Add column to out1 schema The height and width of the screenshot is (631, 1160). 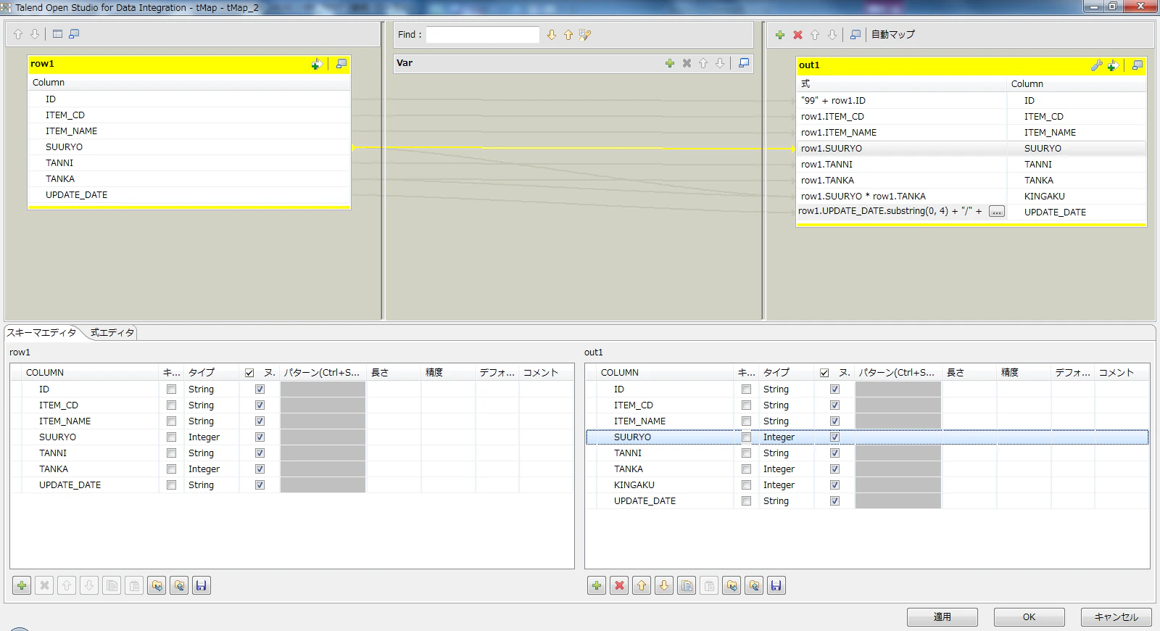pyautogui.click(x=597, y=585)
